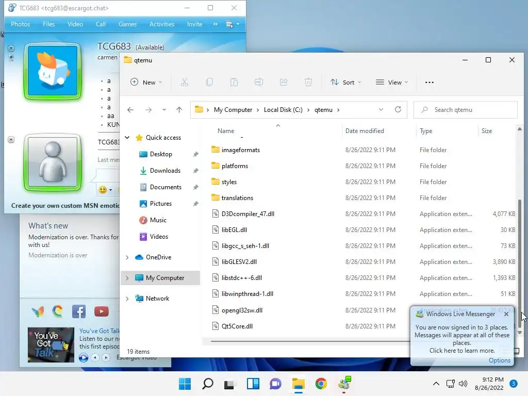This screenshot has height=396, width=528.
Task: Expand the My Computer tree node
Action: coord(127,278)
